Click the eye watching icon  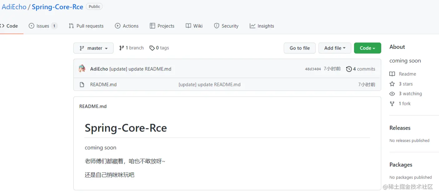392,94
